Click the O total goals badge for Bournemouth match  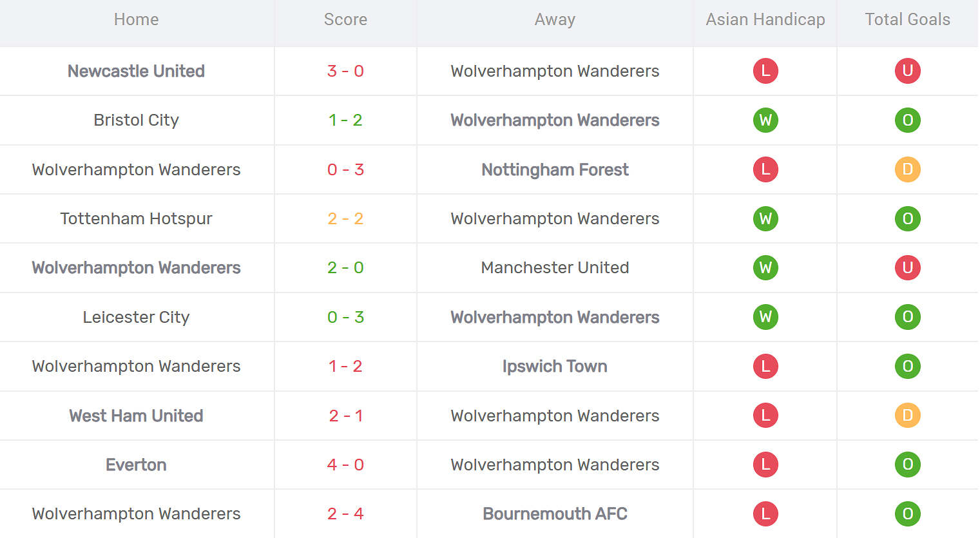pos(907,514)
